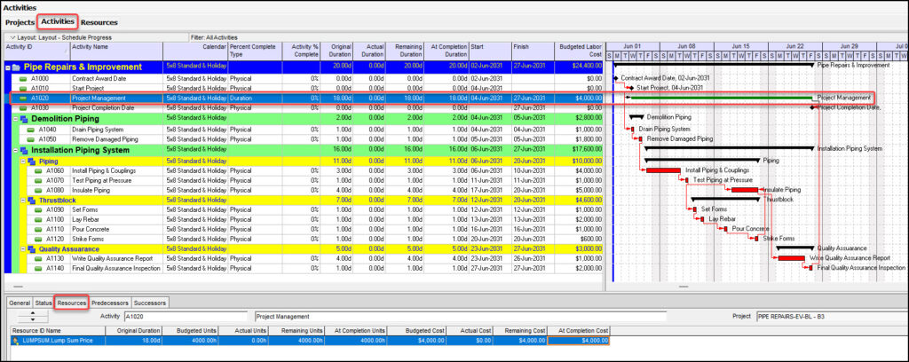Select the General details tab
The height and width of the screenshot is (362, 909).
[x=20, y=303]
